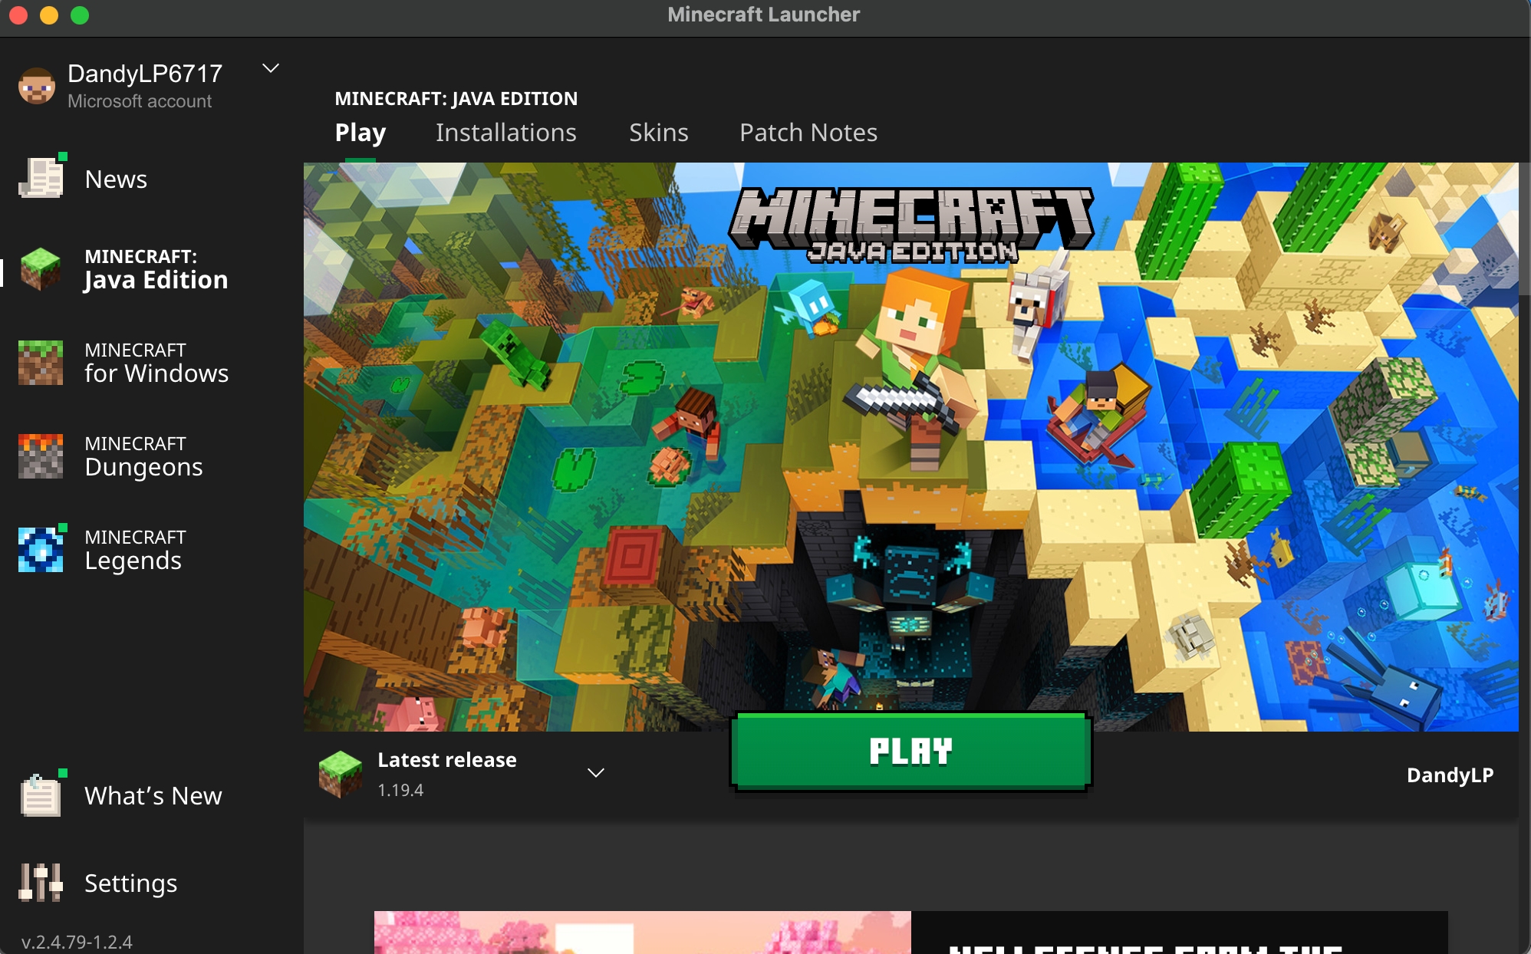Viewport: 1531px width, 954px height.
Task: Click the DandyLP6717 avatar head
Action: click(37, 86)
